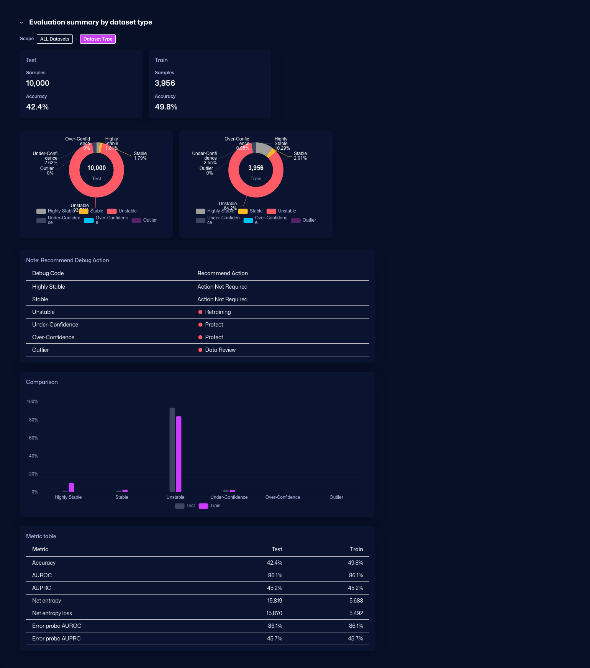Toggle Over-Confidence legend swatch in Test donut chart

[x=89, y=220]
